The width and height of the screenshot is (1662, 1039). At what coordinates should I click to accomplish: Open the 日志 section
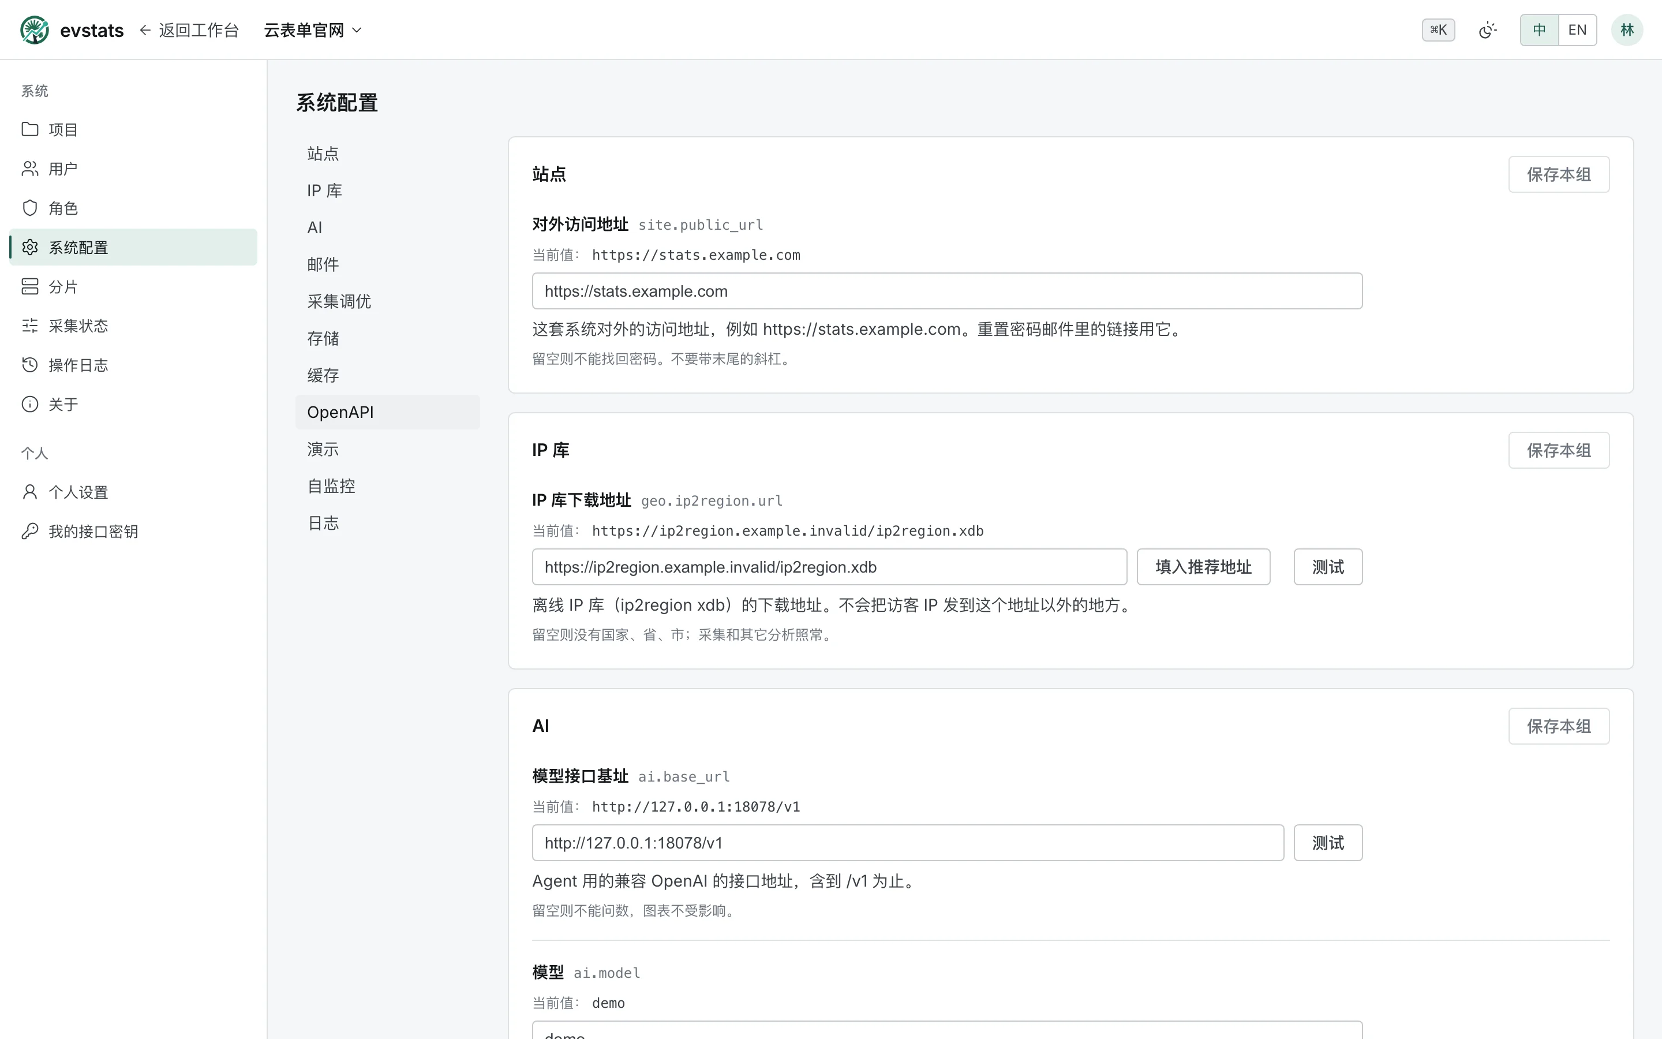[387, 523]
